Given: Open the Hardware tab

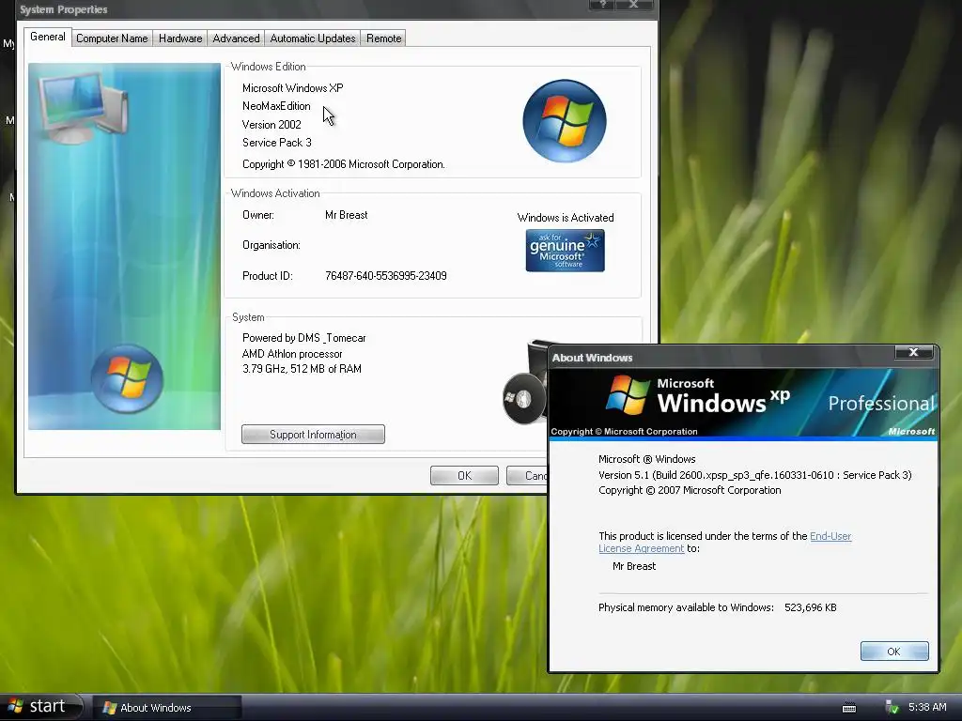Looking at the screenshot, I should click(180, 38).
